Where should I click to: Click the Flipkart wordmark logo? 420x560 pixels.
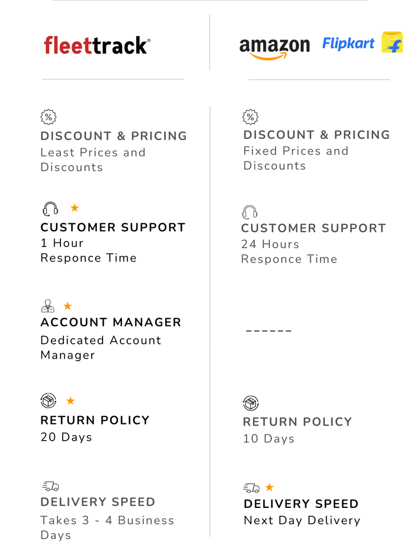click(348, 43)
